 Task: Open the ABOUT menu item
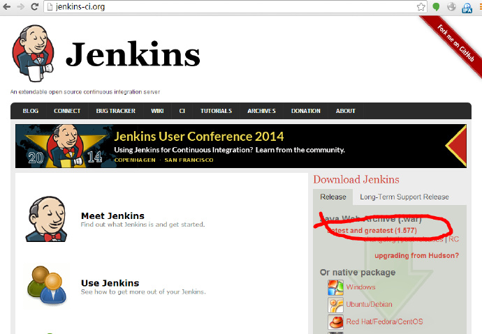[x=346, y=111]
